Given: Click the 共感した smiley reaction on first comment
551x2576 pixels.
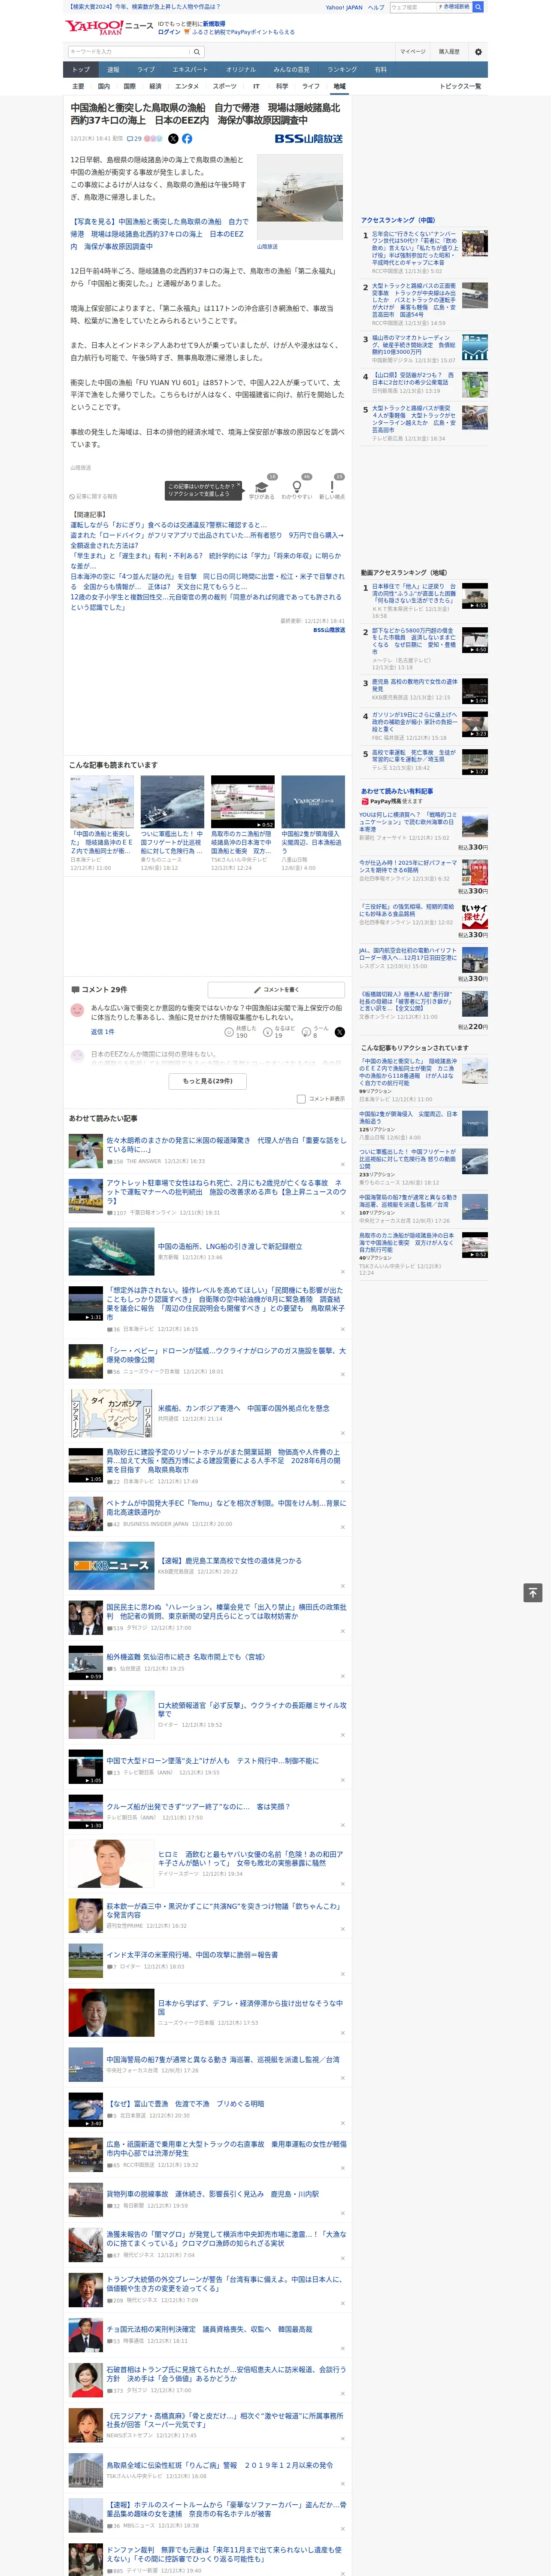Looking at the screenshot, I should (x=229, y=1032).
